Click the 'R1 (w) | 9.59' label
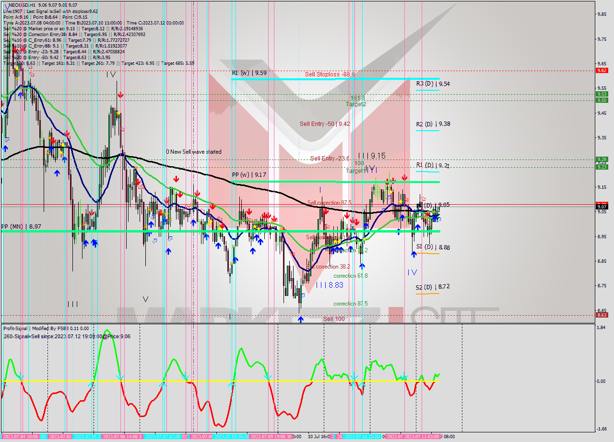This screenshot has height=442, width=614. [249, 73]
